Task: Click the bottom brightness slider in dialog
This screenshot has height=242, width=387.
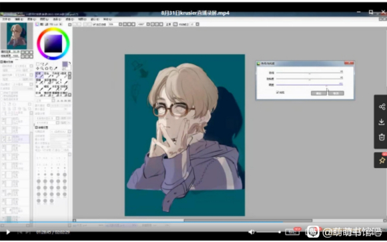Action: [309, 85]
